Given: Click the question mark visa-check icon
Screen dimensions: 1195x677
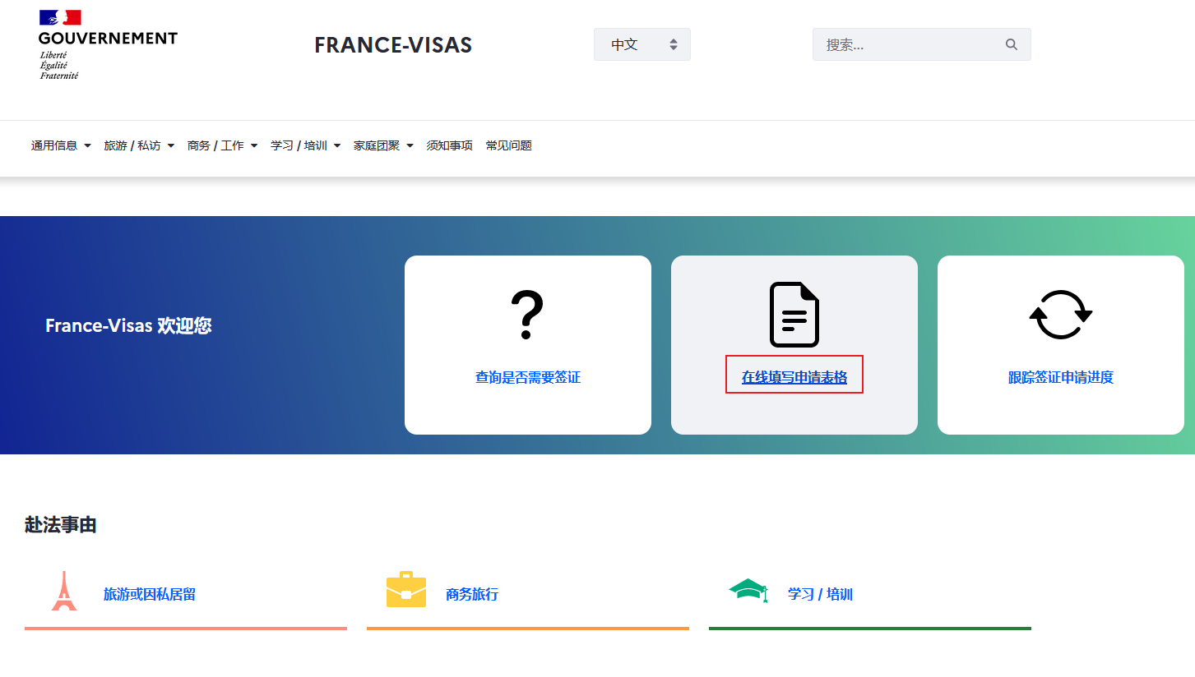Looking at the screenshot, I should pos(527,315).
